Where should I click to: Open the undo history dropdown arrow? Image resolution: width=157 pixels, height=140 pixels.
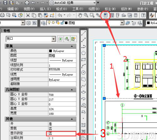[64, 15]
